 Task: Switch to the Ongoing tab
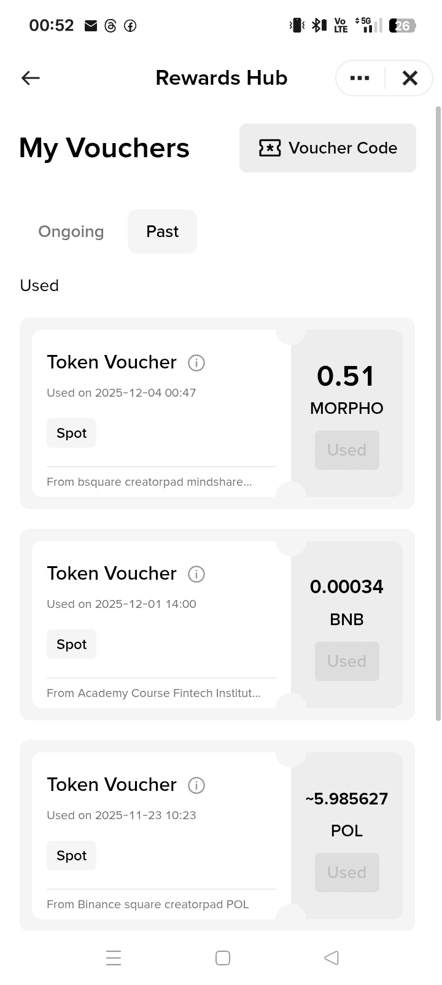point(71,232)
